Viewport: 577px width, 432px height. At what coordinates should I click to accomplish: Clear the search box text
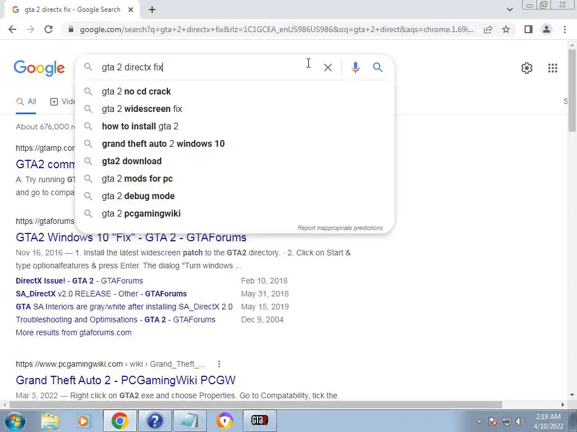pos(327,67)
